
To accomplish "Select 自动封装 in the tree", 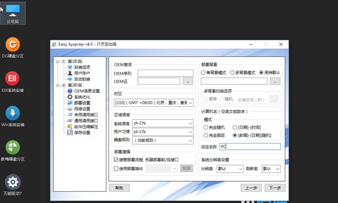I will (x=82, y=79).
